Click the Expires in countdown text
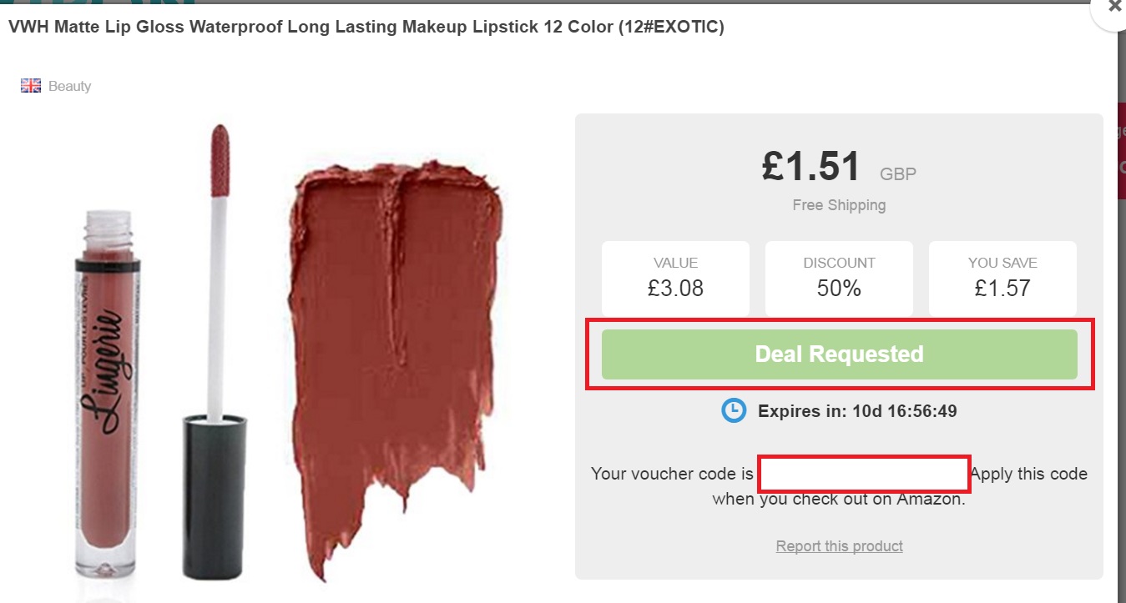Viewport: 1126px width, 603px height. [856, 411]
